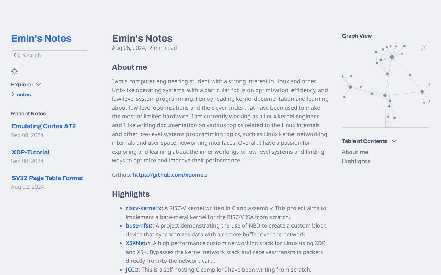441x275 pixels.
Task: Collapse the Table of Contents
Action: 394,141
